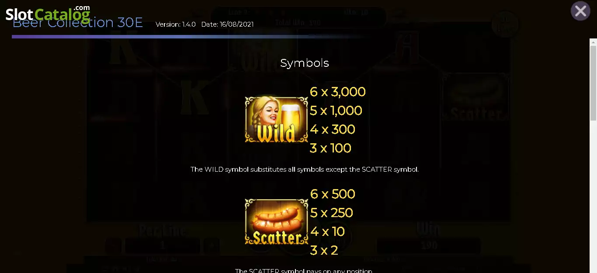The height and width of the screenshot is (273, 597).
Task: Click the dimmed plus bet button
Action: click(x=211, y=245)
